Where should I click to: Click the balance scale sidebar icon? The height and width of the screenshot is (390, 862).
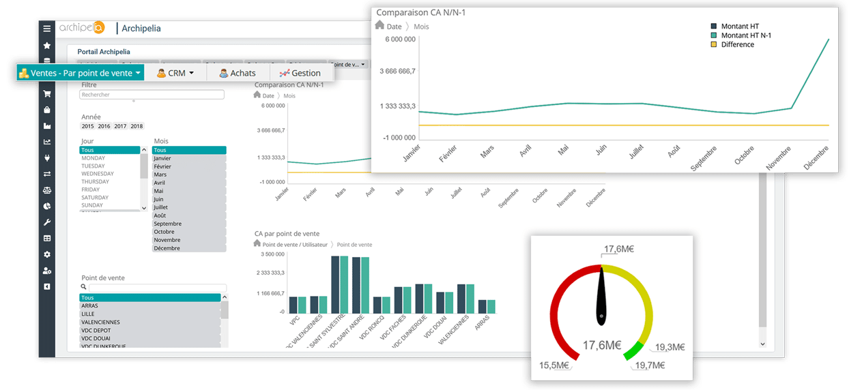point(46,190)
